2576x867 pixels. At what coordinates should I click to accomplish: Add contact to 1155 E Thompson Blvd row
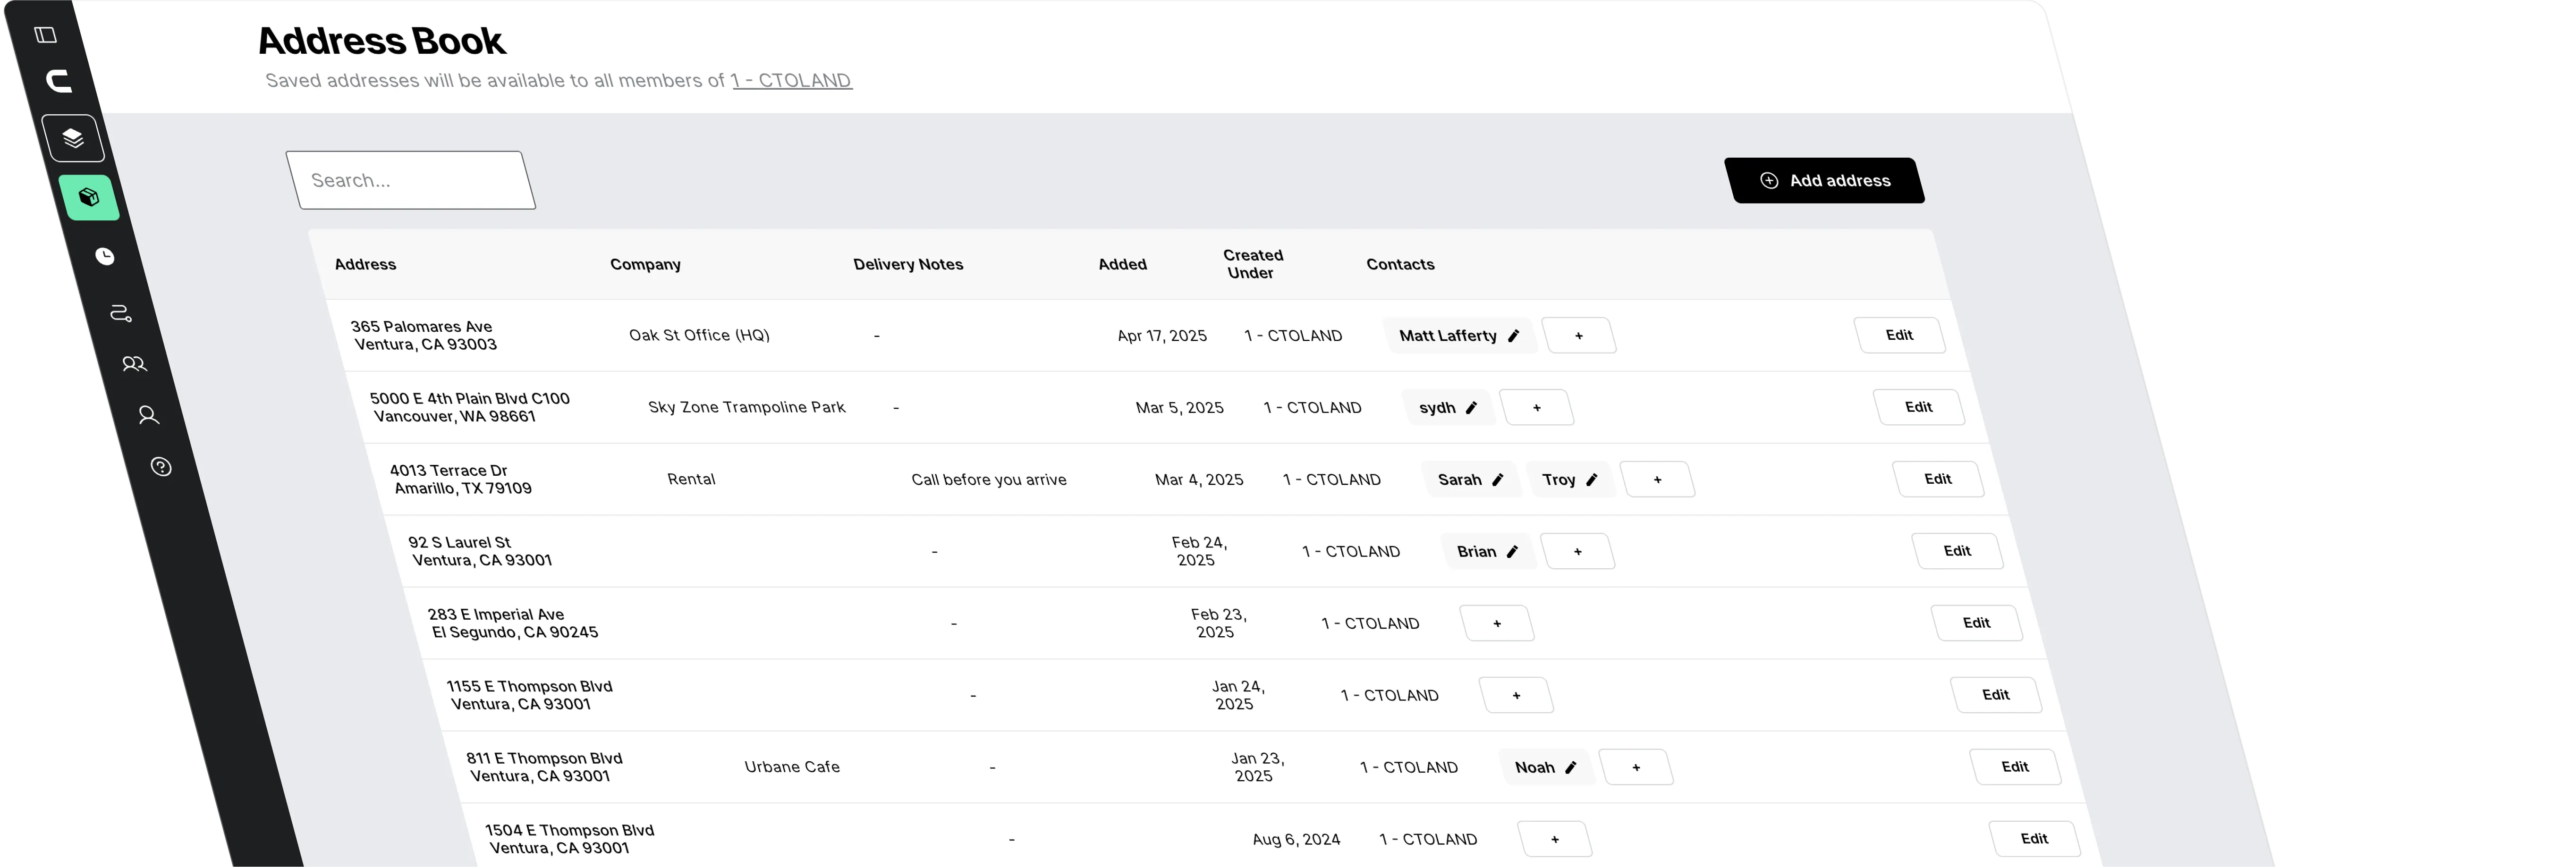pyautogui.click(x=1516, y=696)
